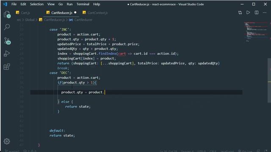The width and height of the screenshot is (271, 152).
Task: Click the Global breadcrumb folder
Action: 30,20
